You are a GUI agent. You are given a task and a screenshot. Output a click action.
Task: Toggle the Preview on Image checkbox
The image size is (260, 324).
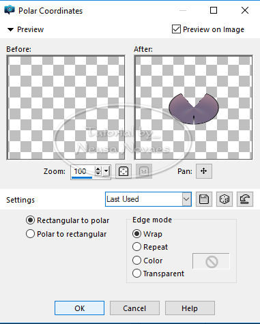(x=176, y=29)
